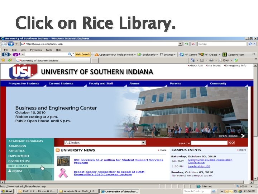The width and height of the screenshot is (258, 194).
Task: Open Favorites Center star icon
Action: [3, 60]
